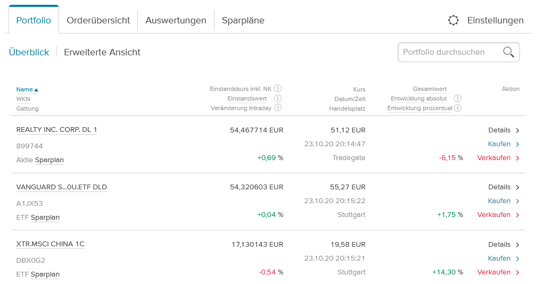Click Kaufen for Realty Inc. Corp.

(x=503, y=144)
